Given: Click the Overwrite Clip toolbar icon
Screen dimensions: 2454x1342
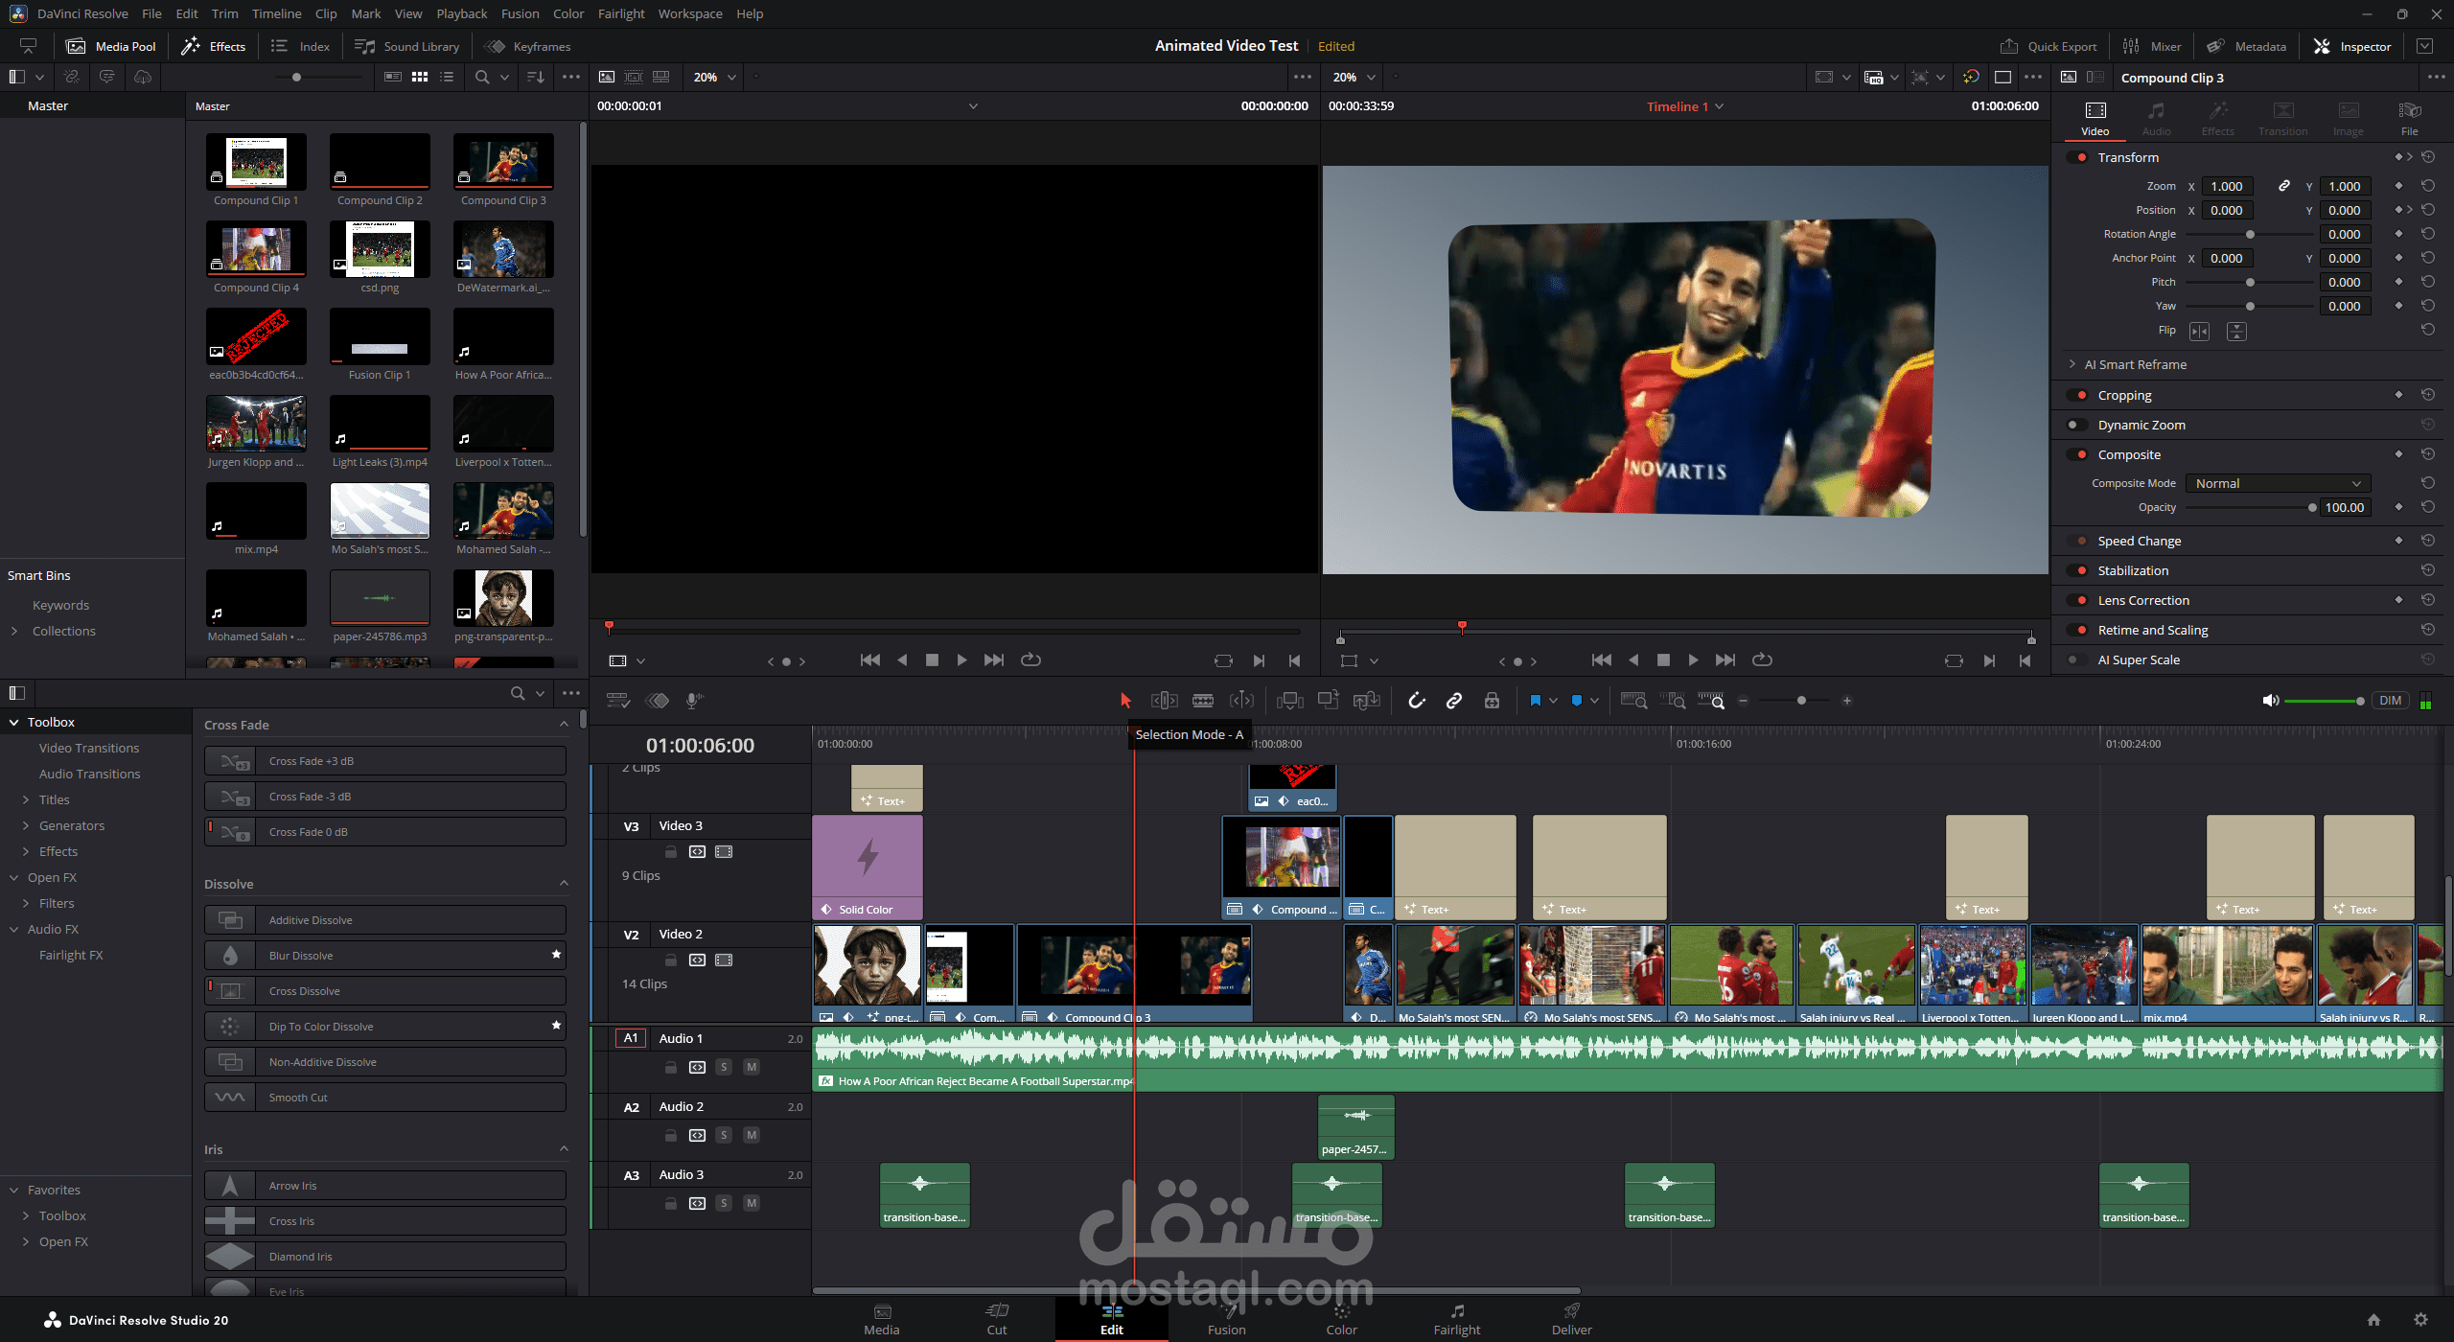Looking at the screenshot, I should [1329, 701].
